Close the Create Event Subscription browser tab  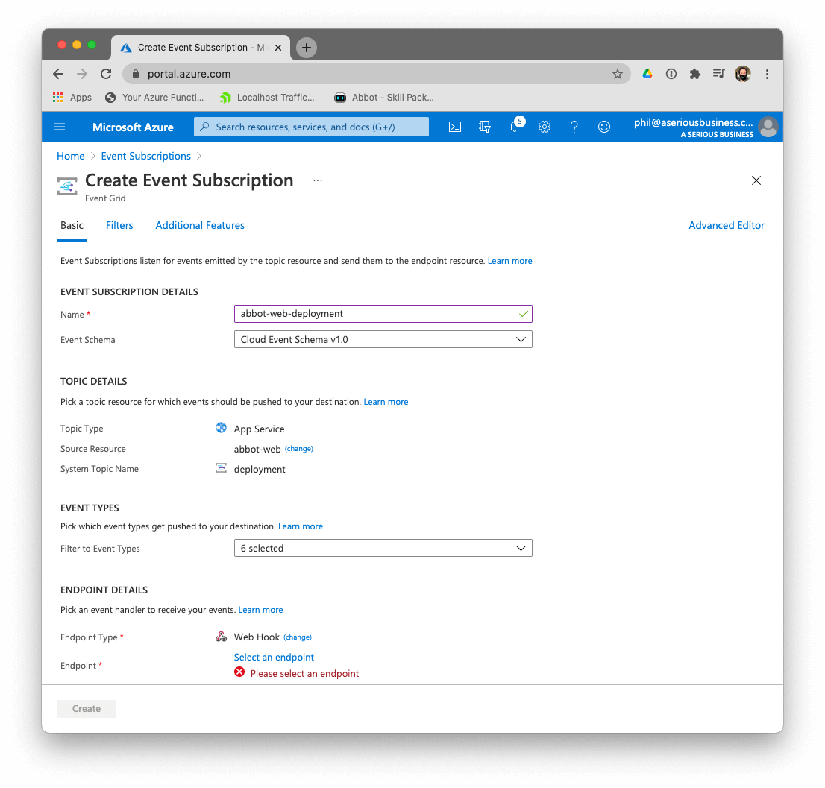(278, 48)
